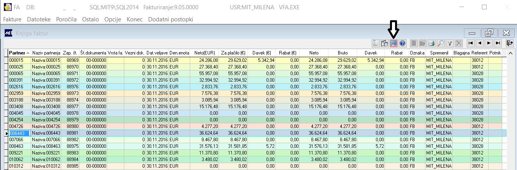Click the Št.dokumenta column header
Image resolution: width=517 pixels, height=170 pixels.
click(93, 53)
